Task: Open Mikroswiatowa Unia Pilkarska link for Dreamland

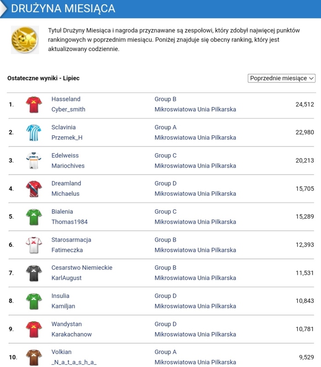Action: [x=195, y=194]
